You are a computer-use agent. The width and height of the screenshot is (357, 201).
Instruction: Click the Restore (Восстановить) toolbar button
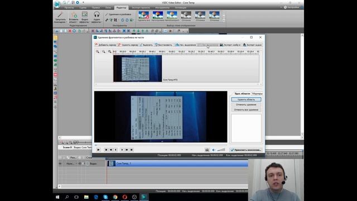click(163, 45)
